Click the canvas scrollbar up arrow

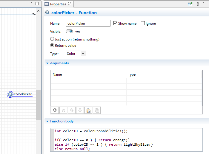(39, 11)
